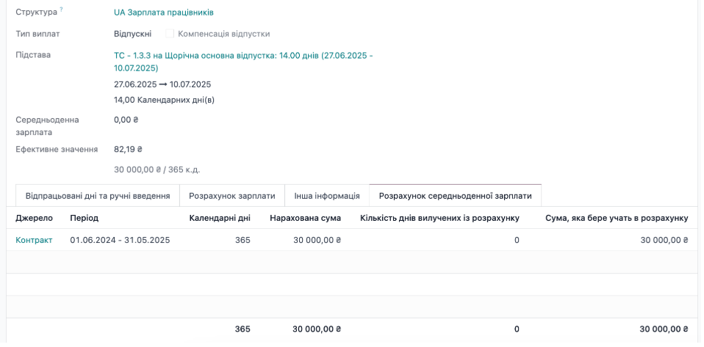Click the 27.06.2025 → 10.07.2025 date range
The width and height of the screenshot is (704, 347).
click(162, 84)
